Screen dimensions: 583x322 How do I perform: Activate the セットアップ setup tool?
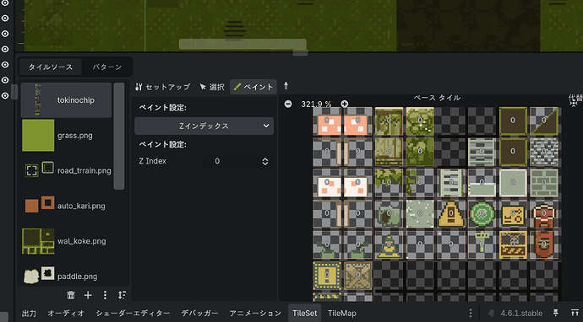point(163,87)
